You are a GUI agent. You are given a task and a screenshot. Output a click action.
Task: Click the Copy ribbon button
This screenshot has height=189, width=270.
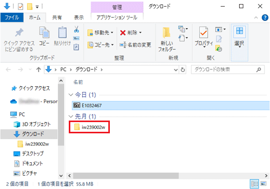pos(44,36)
